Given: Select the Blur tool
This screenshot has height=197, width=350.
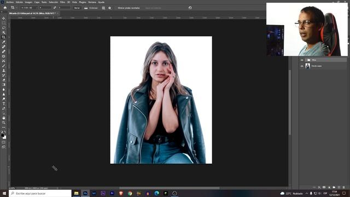Looking at the screenshot, I should [4, 89].
